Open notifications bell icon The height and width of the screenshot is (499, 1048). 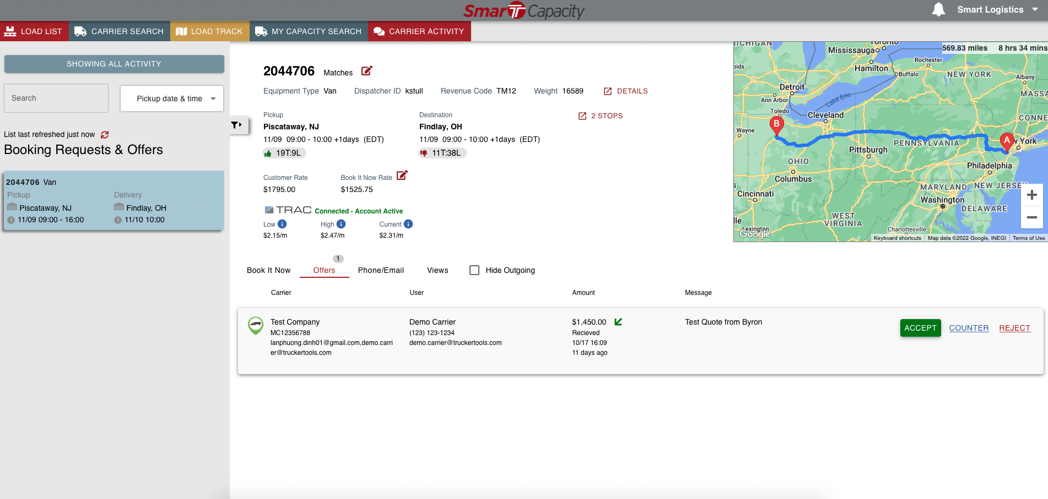coord(938,9)
